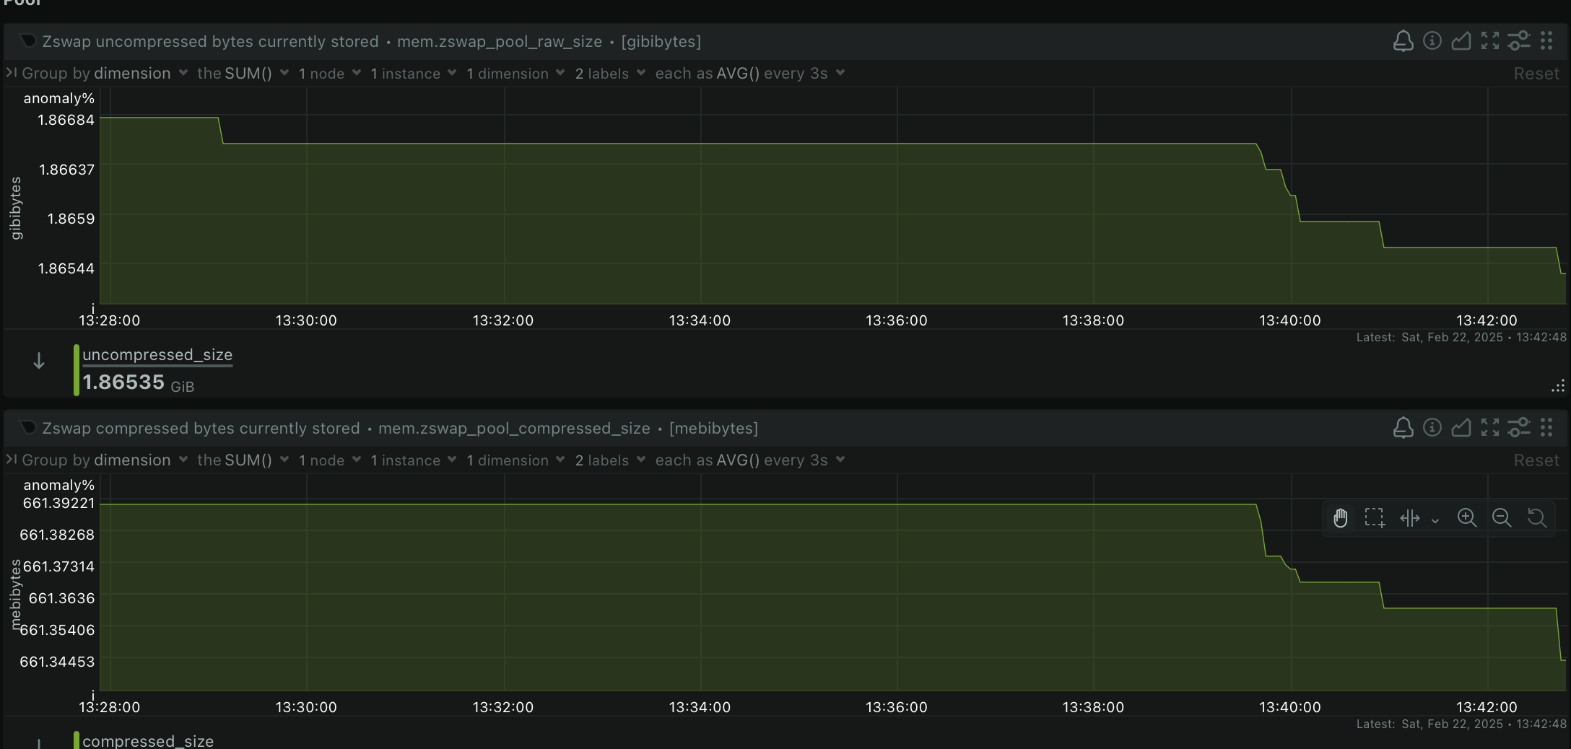Collapse filter bar on uncompressed chart
This screenshot has height=749, width=1571.
pos(11,73)
